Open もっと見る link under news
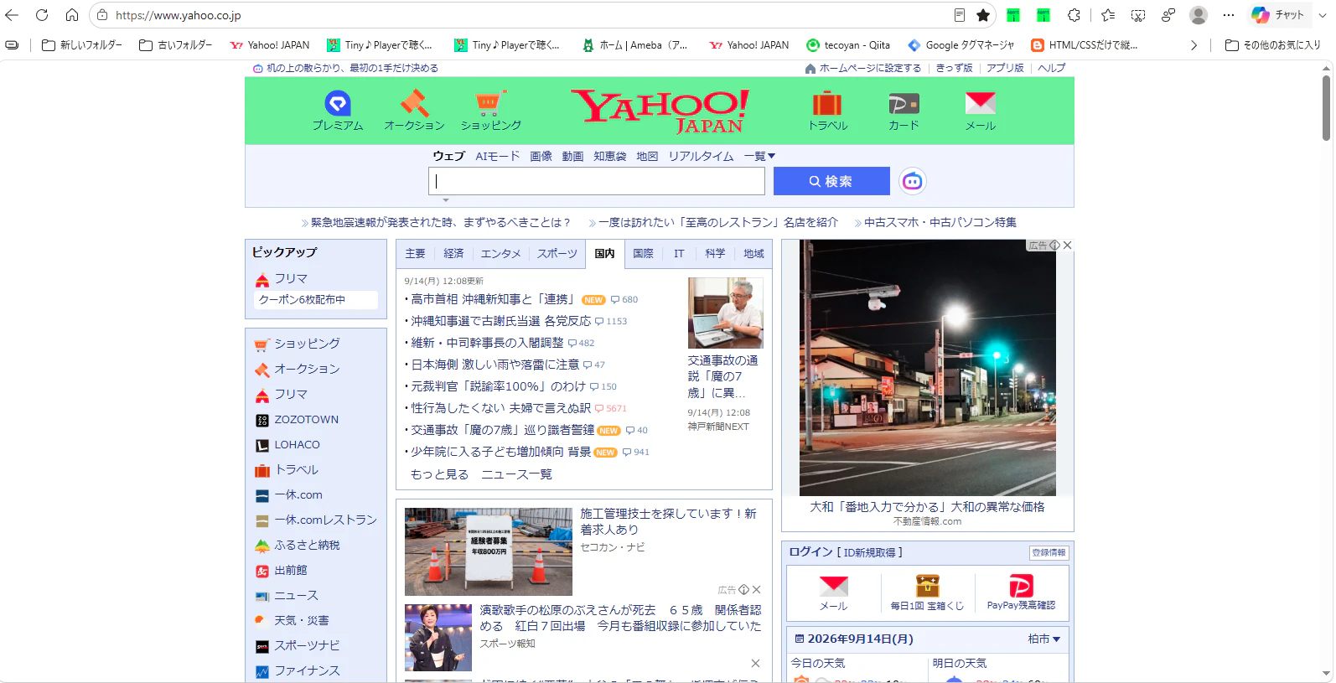This screenshot has width=1336, height=683. (x=439, y=474)
